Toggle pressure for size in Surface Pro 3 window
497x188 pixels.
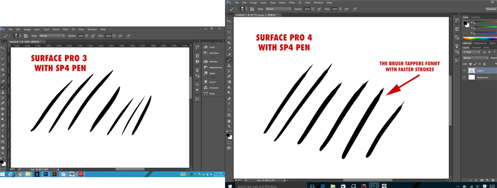click(x=128, y=36)
